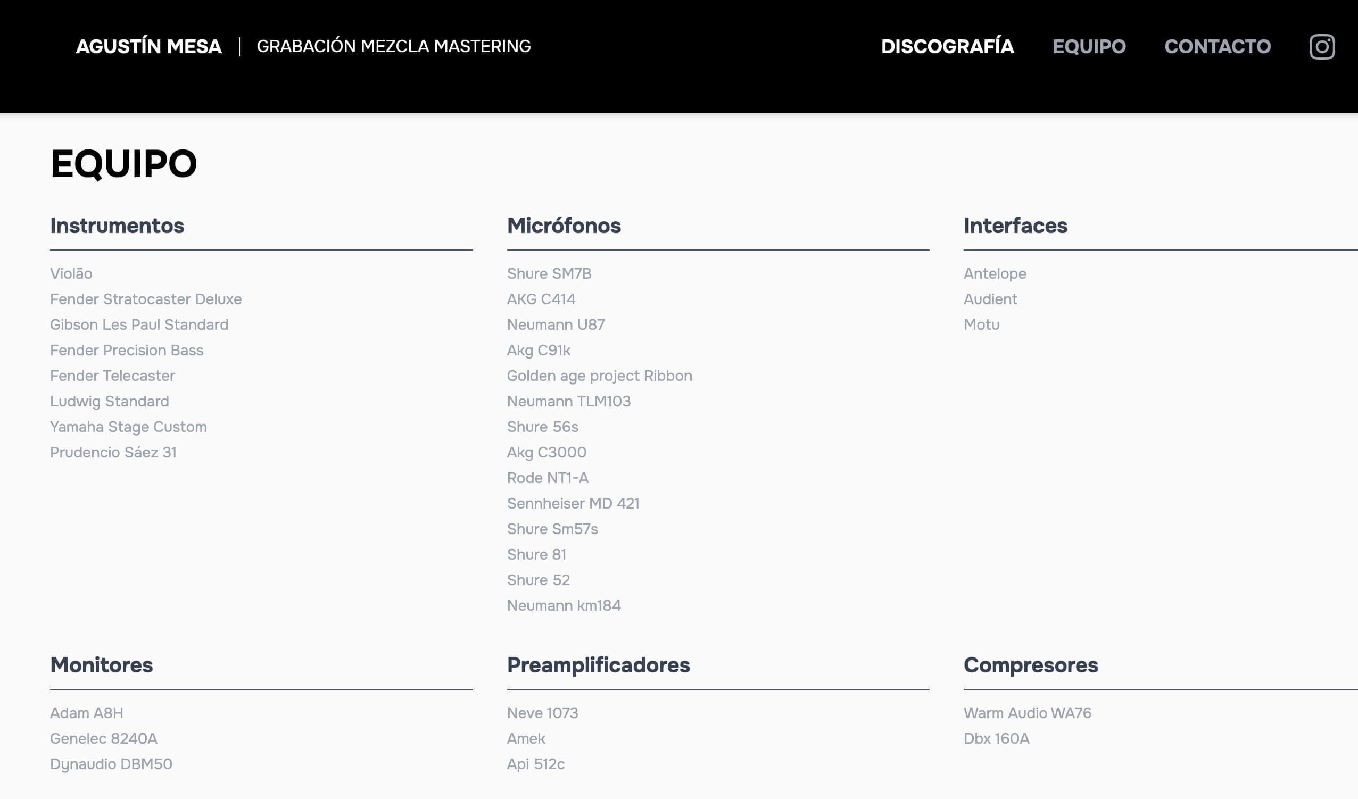
Task: Click the EQUIPO page heading
Action: click(124, 163)
